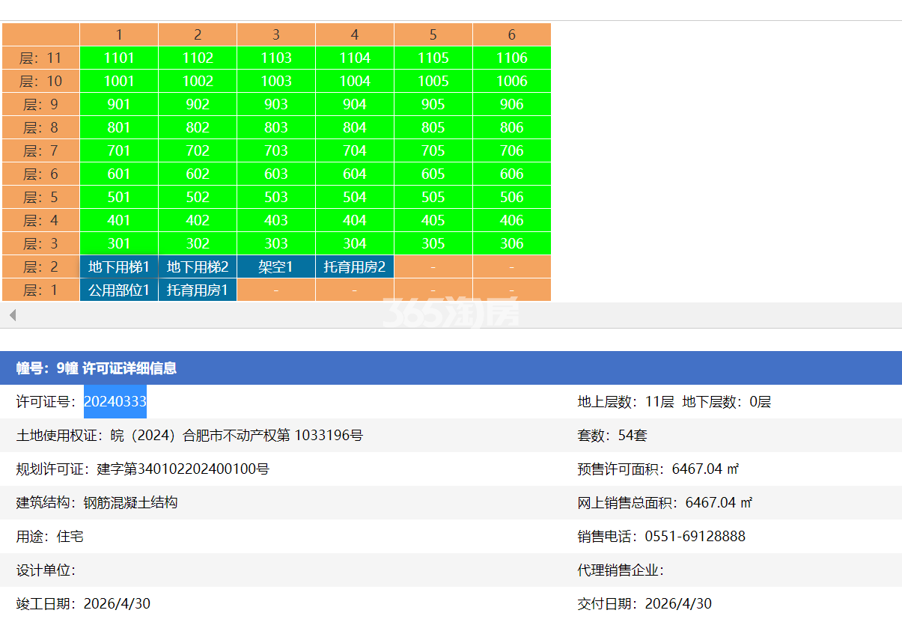
Task: Select unit 805 on floor 8
Action: [433, 127]
